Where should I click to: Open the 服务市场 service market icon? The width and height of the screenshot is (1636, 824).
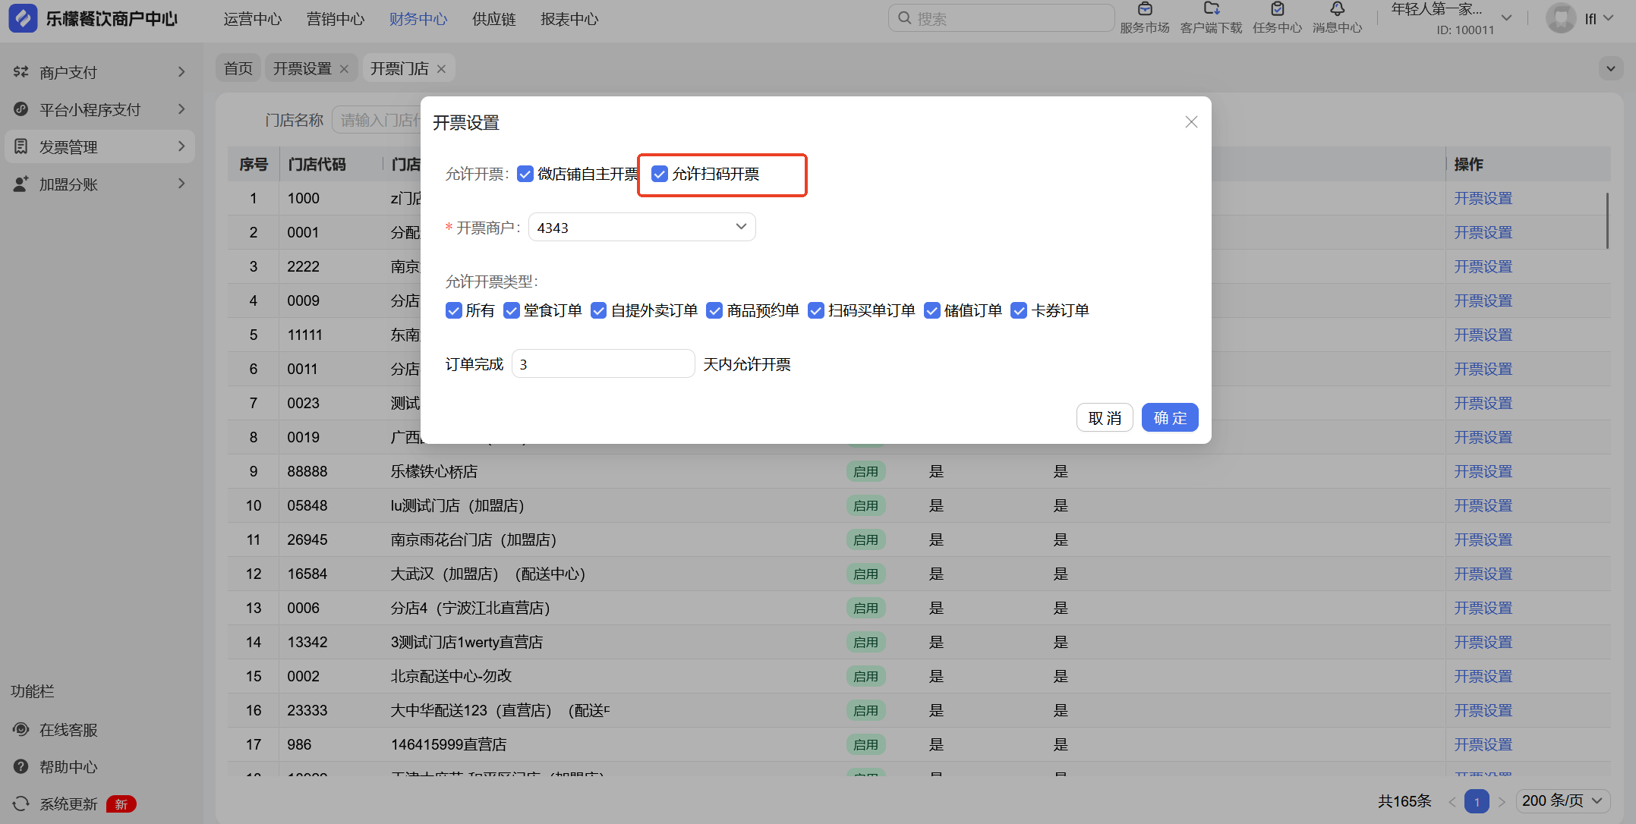click(x=1145, y=10)
